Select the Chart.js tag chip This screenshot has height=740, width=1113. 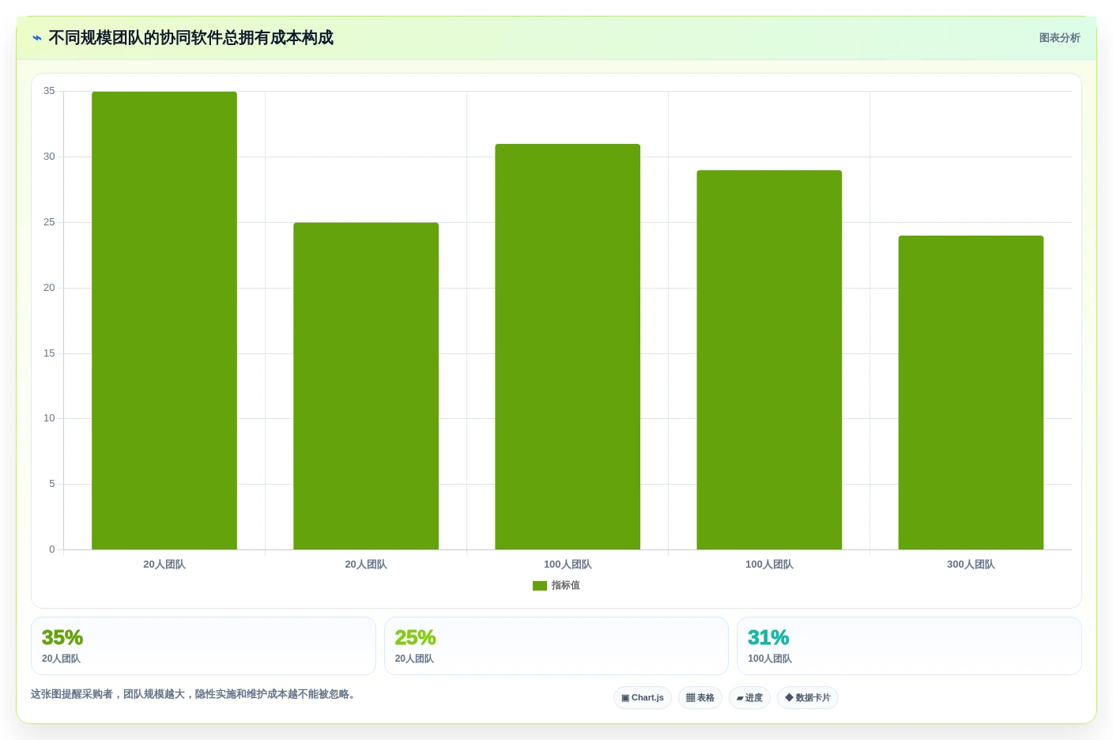643,698
